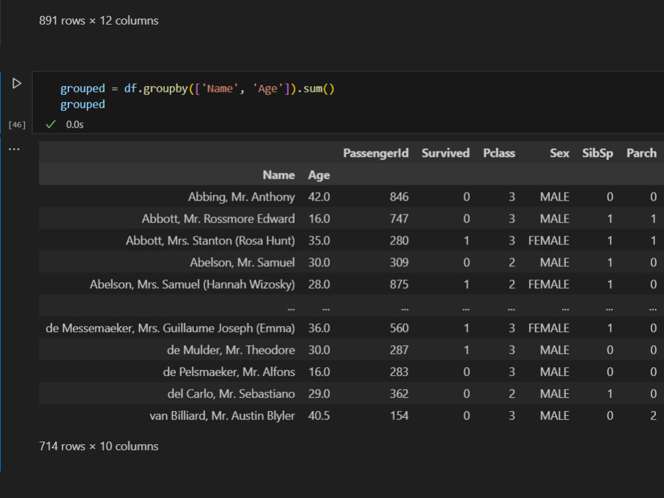
Task: Click the SibSp column header
Action: [x=598, y=153]
